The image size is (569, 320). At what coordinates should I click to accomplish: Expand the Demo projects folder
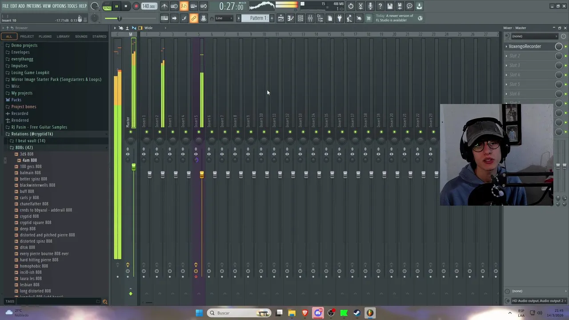[x=24, y=45]
